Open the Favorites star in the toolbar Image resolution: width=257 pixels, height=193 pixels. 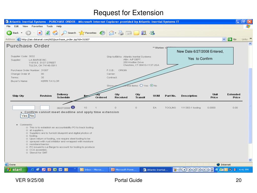point(88,33)
